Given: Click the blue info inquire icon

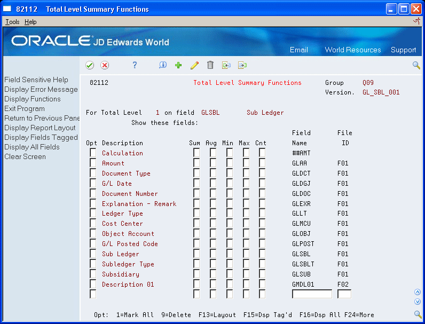Looking at the screenshot, I should (163, 65).
